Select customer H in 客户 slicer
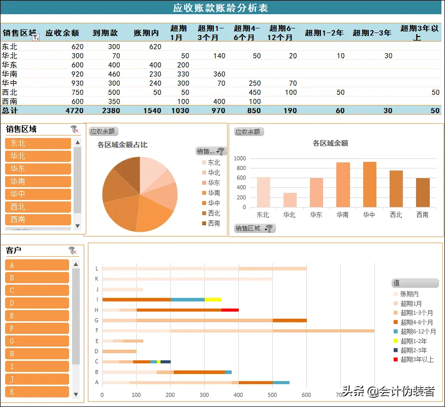 37,354
